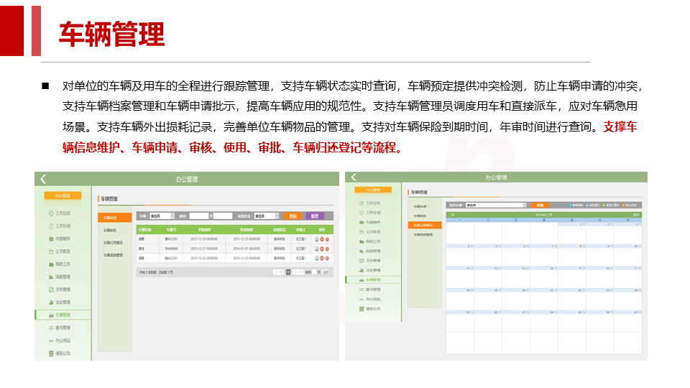Select 办公用品 scissors icon in list view sidebar
690x388 pixels.
pyautogui.click(x=50, y=341)
